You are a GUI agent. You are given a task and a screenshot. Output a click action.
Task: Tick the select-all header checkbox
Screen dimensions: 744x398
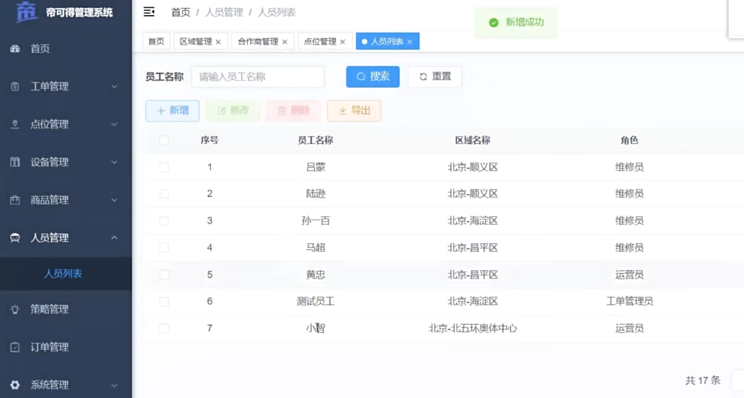pos(164,140)
